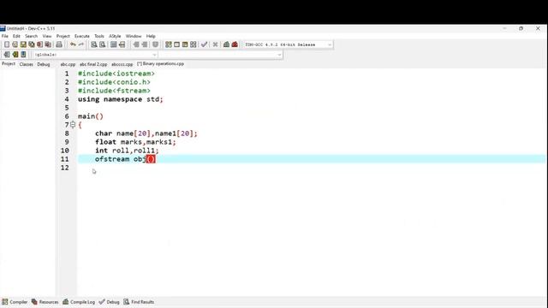Open the Window menu

[134, 36]
